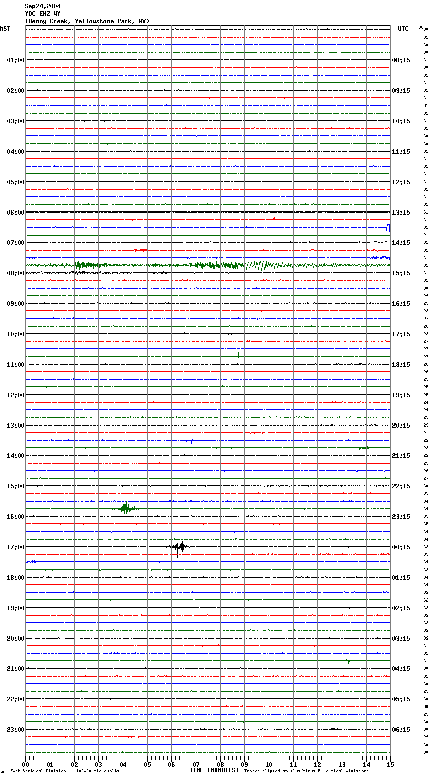Click the Traces clipped footer note
This screenshot has width=431, height=778.
(306, 771)
